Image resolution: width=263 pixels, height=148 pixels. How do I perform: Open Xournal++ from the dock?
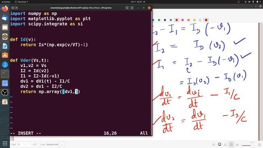[5, 102]
